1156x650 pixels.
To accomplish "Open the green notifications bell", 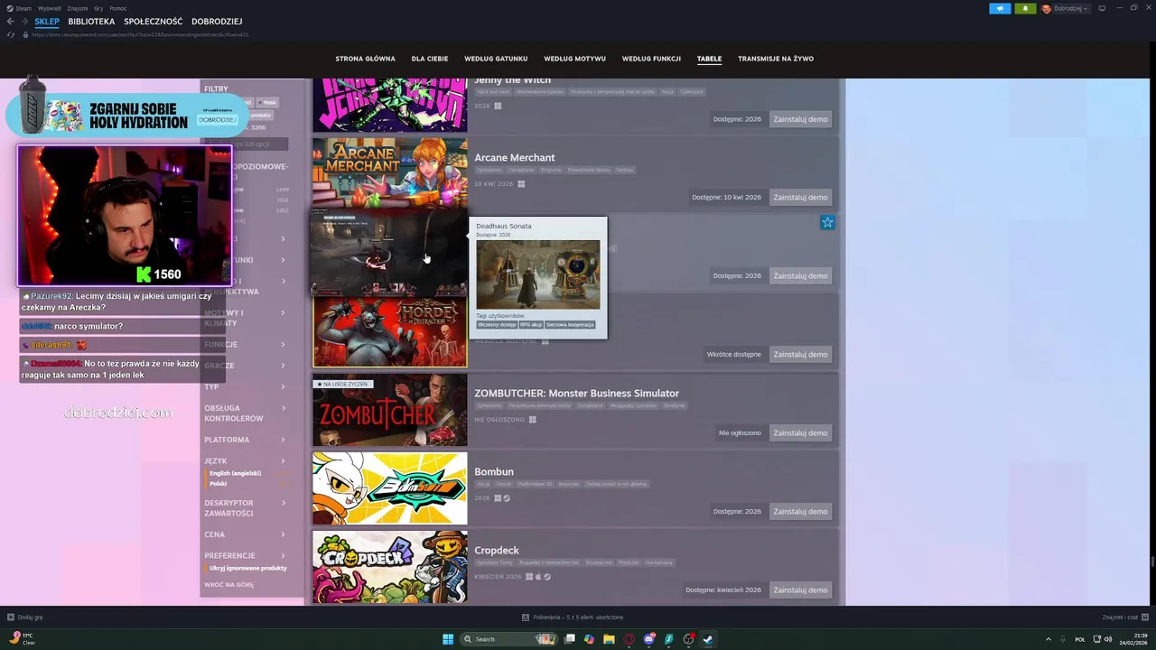I will click(x=1025, y=8).
